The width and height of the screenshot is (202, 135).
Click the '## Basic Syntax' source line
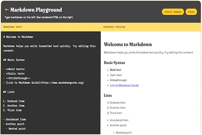click(x=14, y=60)
